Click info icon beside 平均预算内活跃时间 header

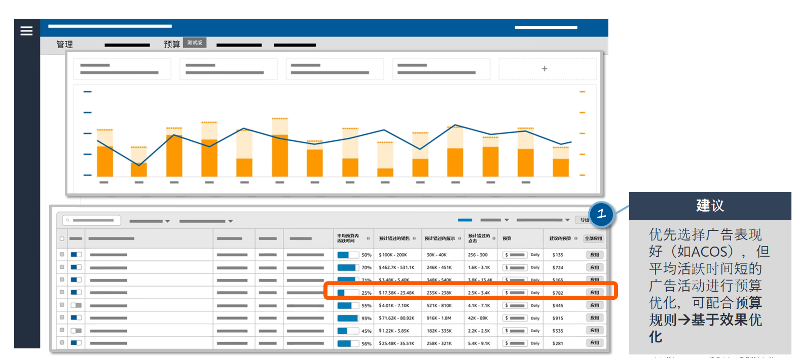click(x=368, y=238)
